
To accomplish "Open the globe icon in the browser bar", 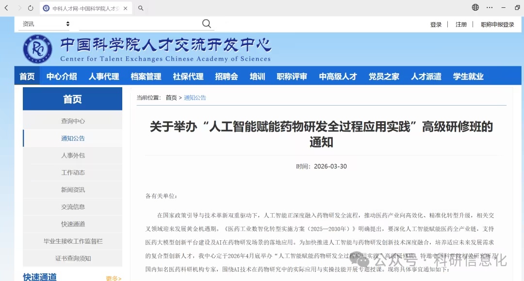I will point(475,8).
